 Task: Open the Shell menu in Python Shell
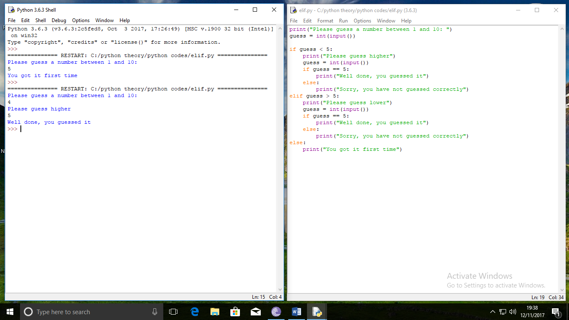click(x=40, y=20)
